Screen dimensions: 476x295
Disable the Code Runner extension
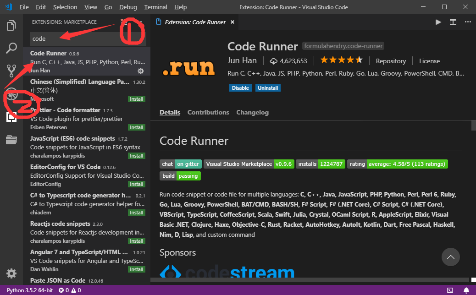click(240, 88)
